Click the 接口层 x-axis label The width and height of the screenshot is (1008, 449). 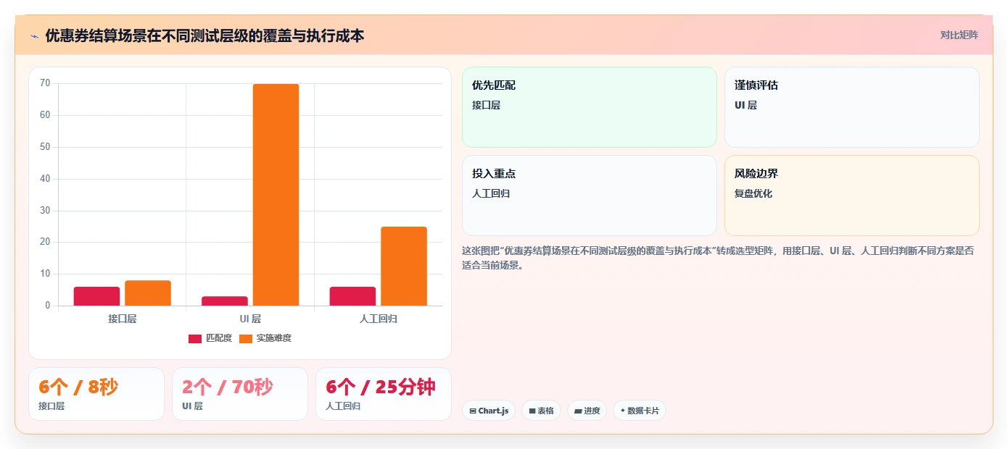[x=123, y=319]
